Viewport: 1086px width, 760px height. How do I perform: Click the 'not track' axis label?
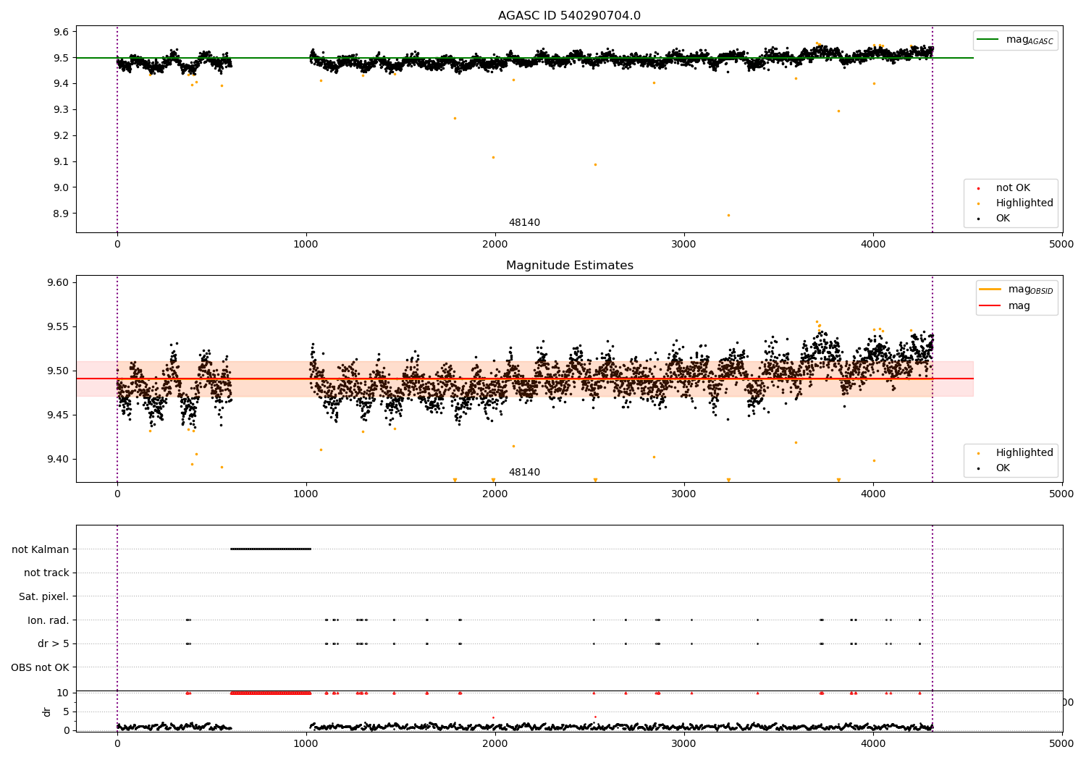pos(46,573)
